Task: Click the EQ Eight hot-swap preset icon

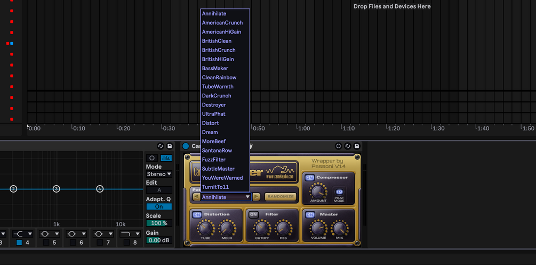Action: click(161, 146)
